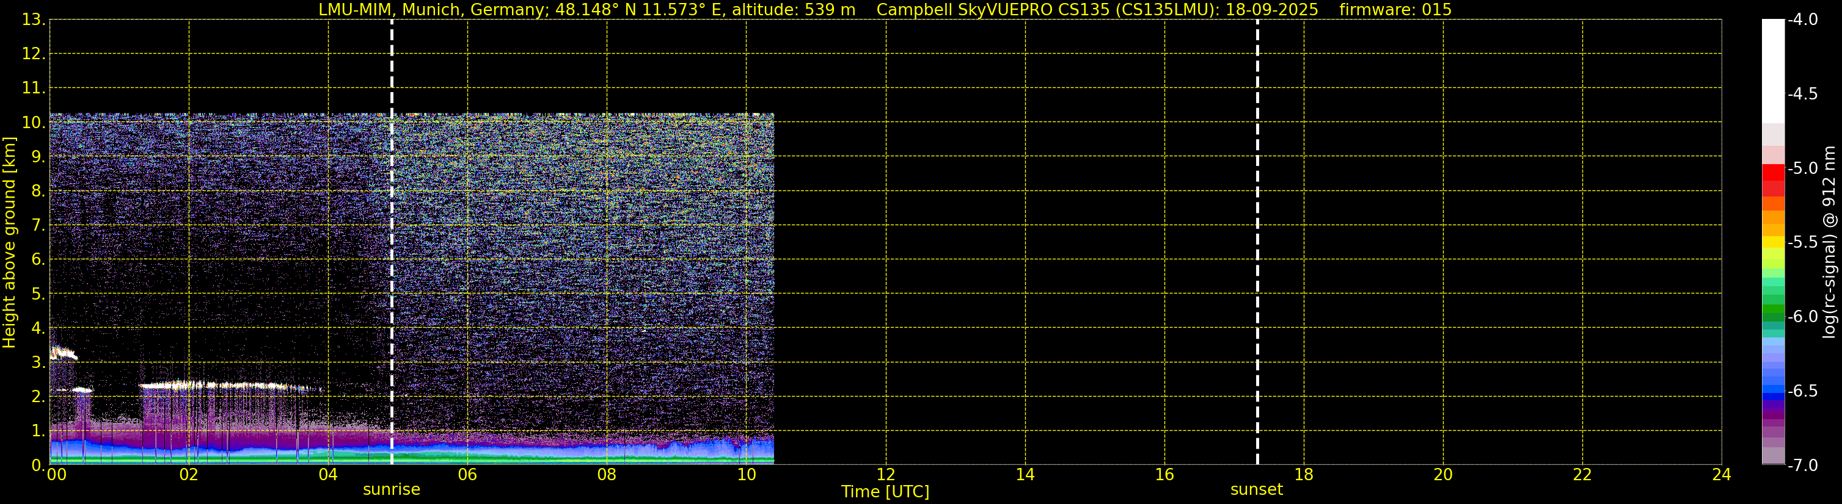Click the 'Height above ground [km]' axis label

click(9, 242)
